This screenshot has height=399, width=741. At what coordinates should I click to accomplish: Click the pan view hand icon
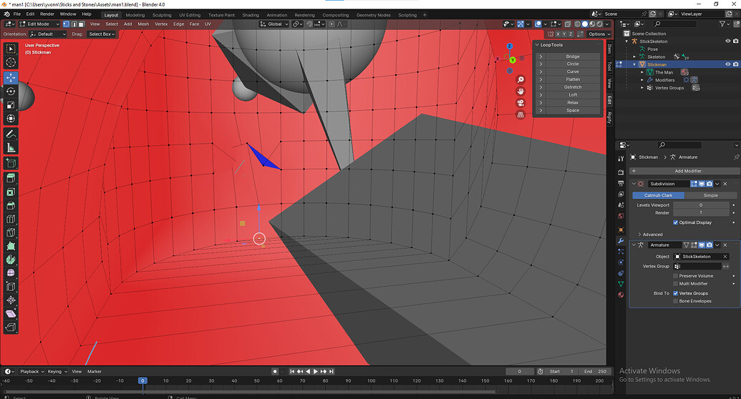click(x=520, y=91)
